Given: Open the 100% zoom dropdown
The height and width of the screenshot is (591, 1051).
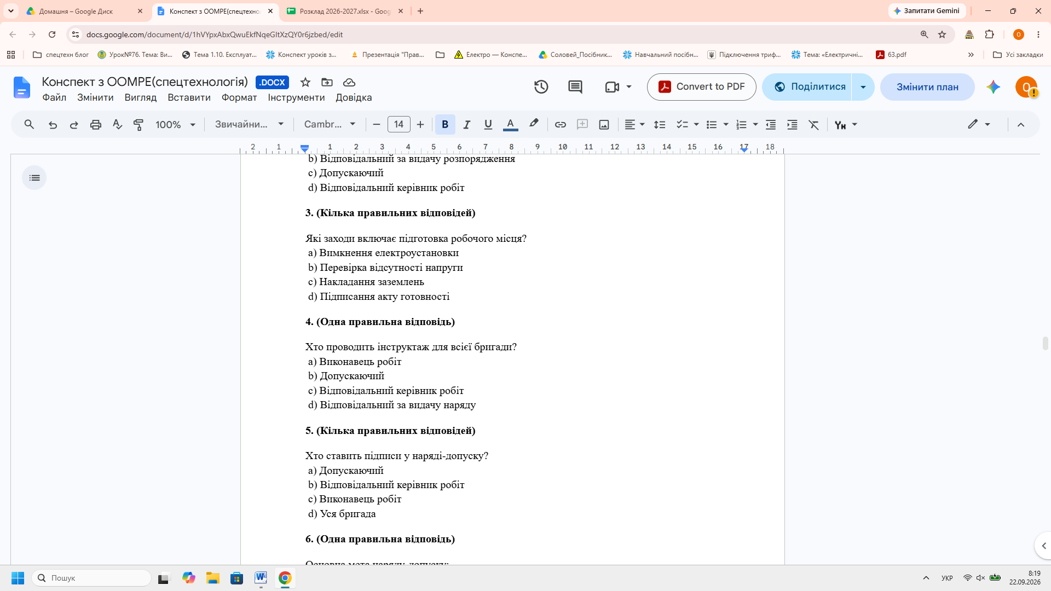Looking at the screenshot, I should pyautogui.click(x=175, y=125).
